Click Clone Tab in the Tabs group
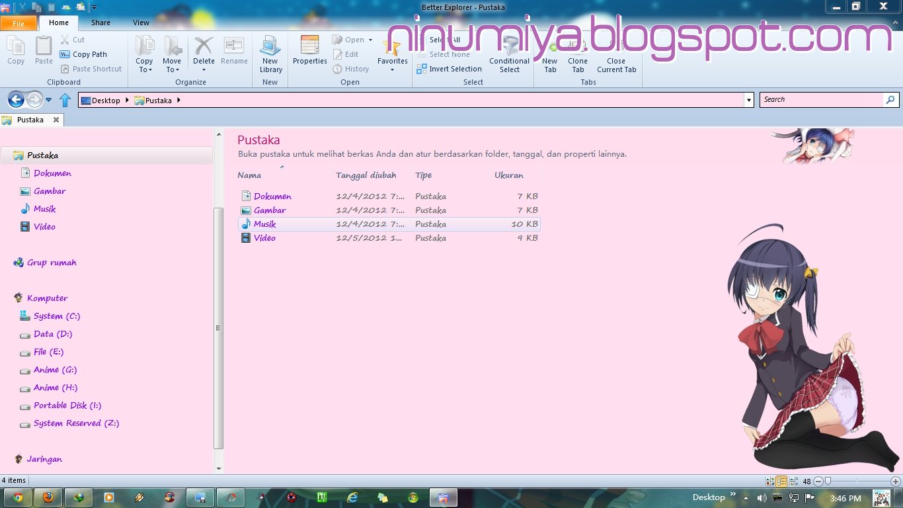 (x=578, y=54)
